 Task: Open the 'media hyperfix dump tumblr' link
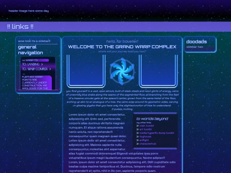coord(157,133)
